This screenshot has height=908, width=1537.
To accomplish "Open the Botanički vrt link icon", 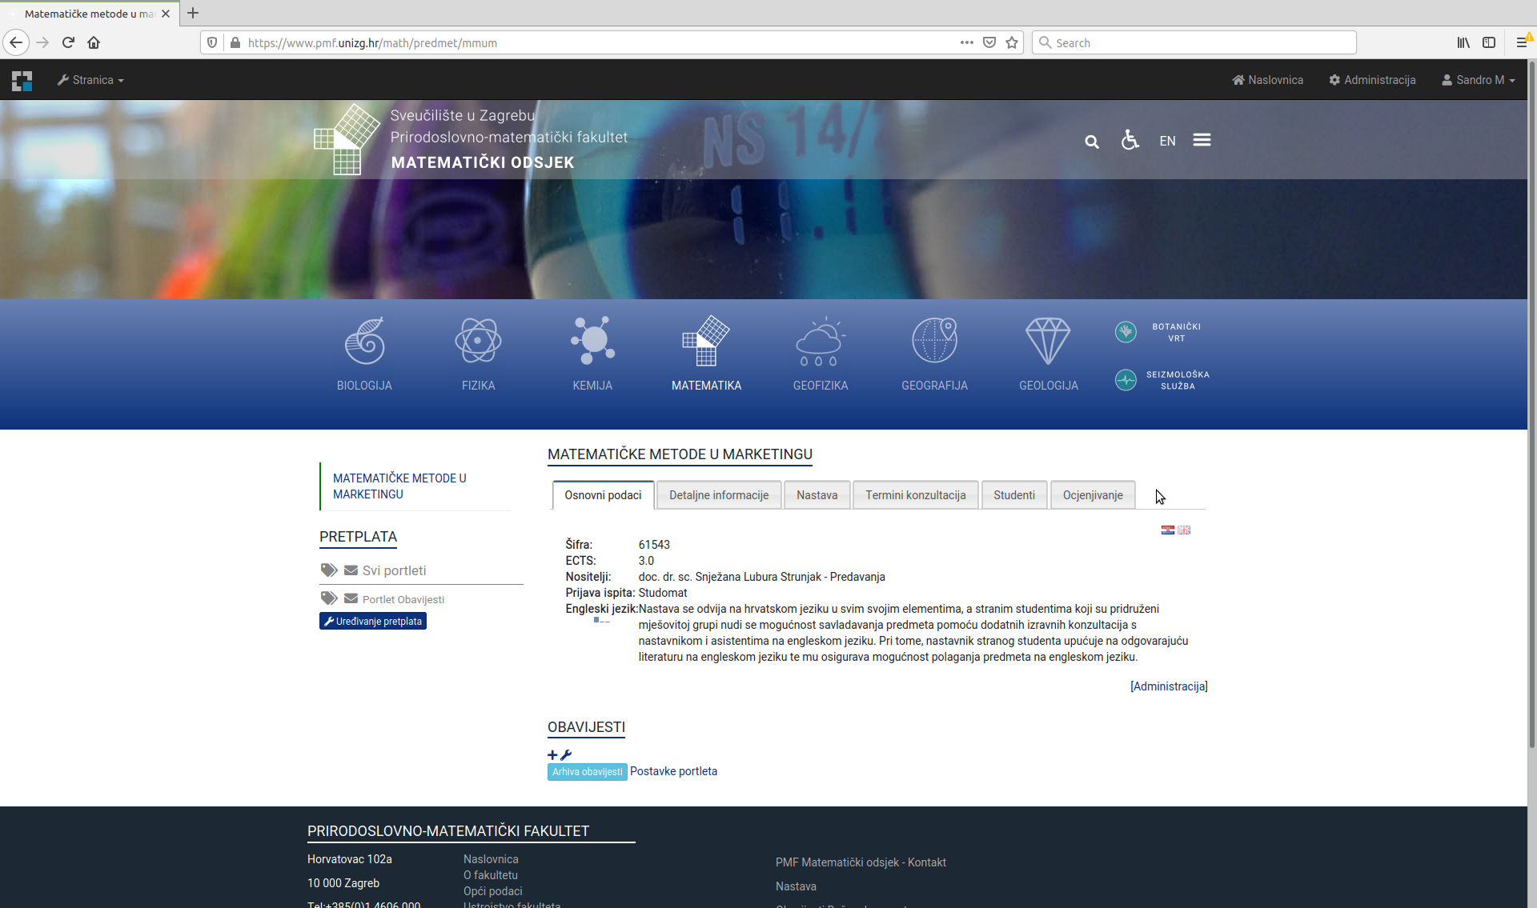I will [x=1126, y=331].
